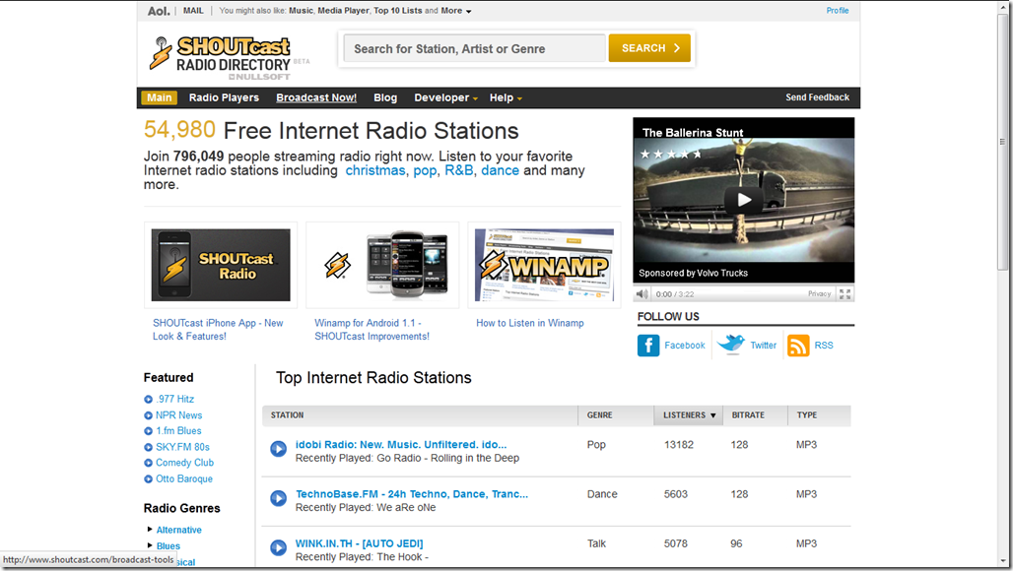Screen dimensions: 1013x571
Task: Open Winamp for Android thumbnail
Action: pyautogui.click(x=382, y=265)
